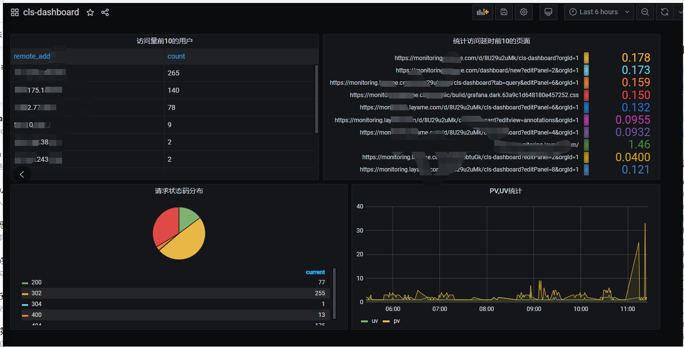Click the URL ending editview=annotations&orgId=1
This screenshot has height=347, width=684.
tap(457, 120)
